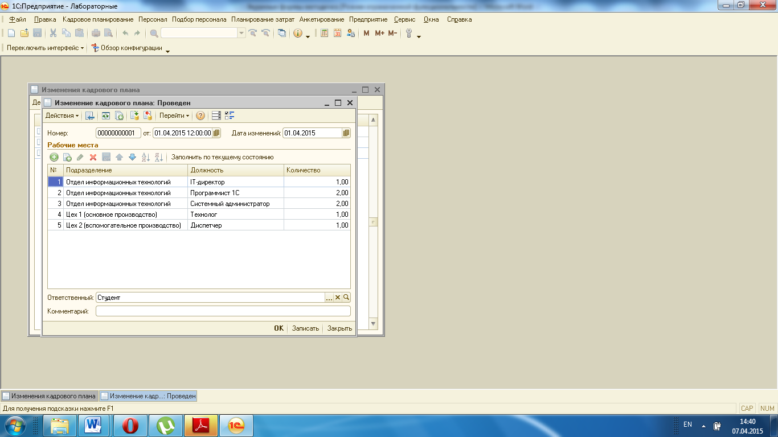Click the OK button

tap(279, 328)
